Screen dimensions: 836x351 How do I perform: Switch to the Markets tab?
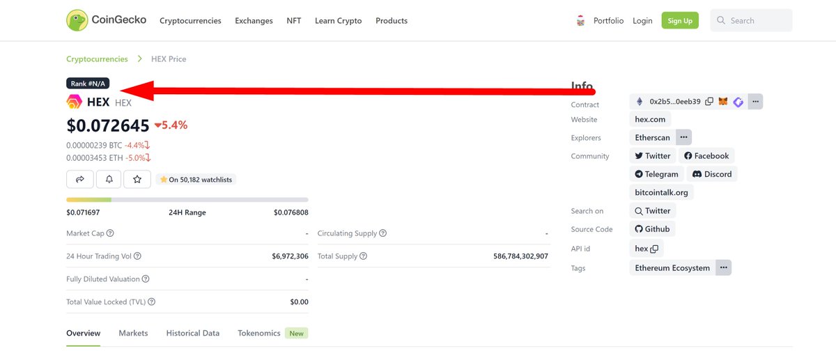tap(133, 334)
